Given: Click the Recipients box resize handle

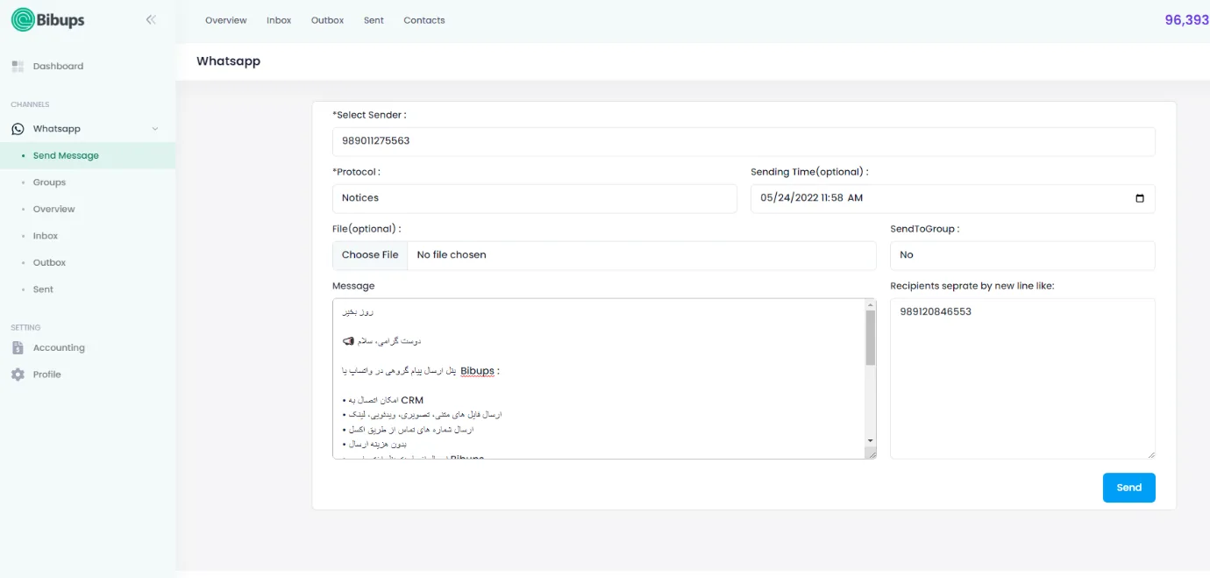Looking at the screenshot, I should coord(1150,454).
